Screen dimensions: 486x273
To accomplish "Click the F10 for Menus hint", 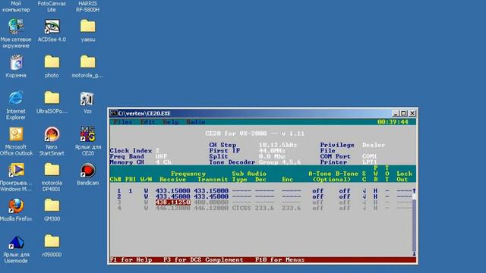I will [279, 259].
